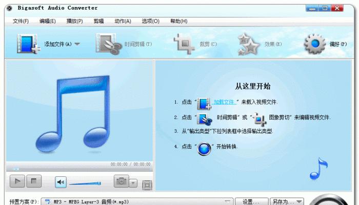Viewport: 359px width, 205px height.
Task: Click the load file icon in step 1
Action: pyautogui.click(x=204, y=104)
